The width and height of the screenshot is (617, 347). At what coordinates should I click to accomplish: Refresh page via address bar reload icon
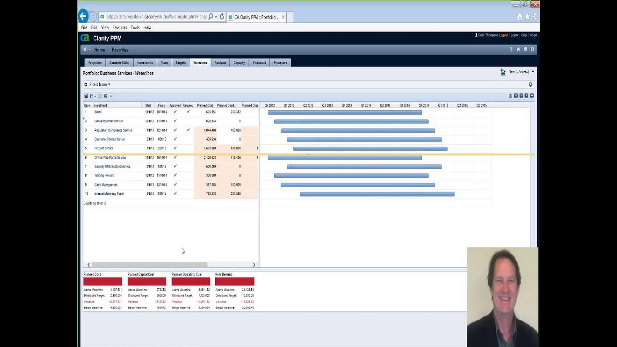pos(222,16)
